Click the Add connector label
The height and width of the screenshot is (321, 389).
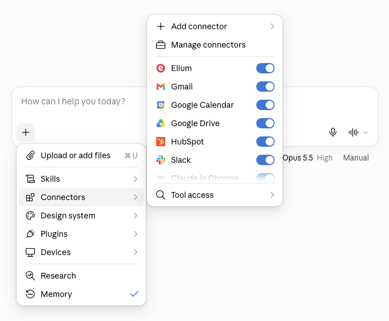pos(199,26)
